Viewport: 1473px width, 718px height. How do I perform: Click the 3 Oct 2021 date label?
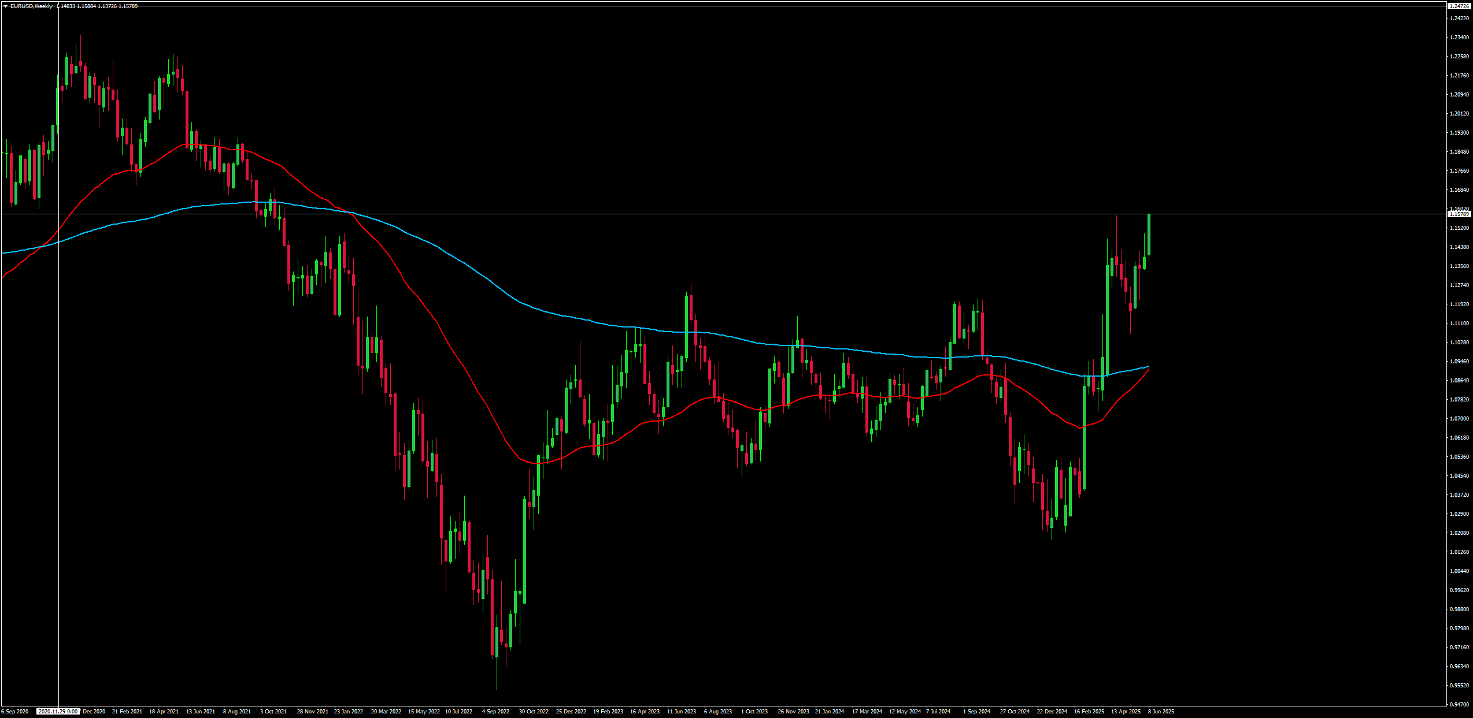tap(273, 712)
